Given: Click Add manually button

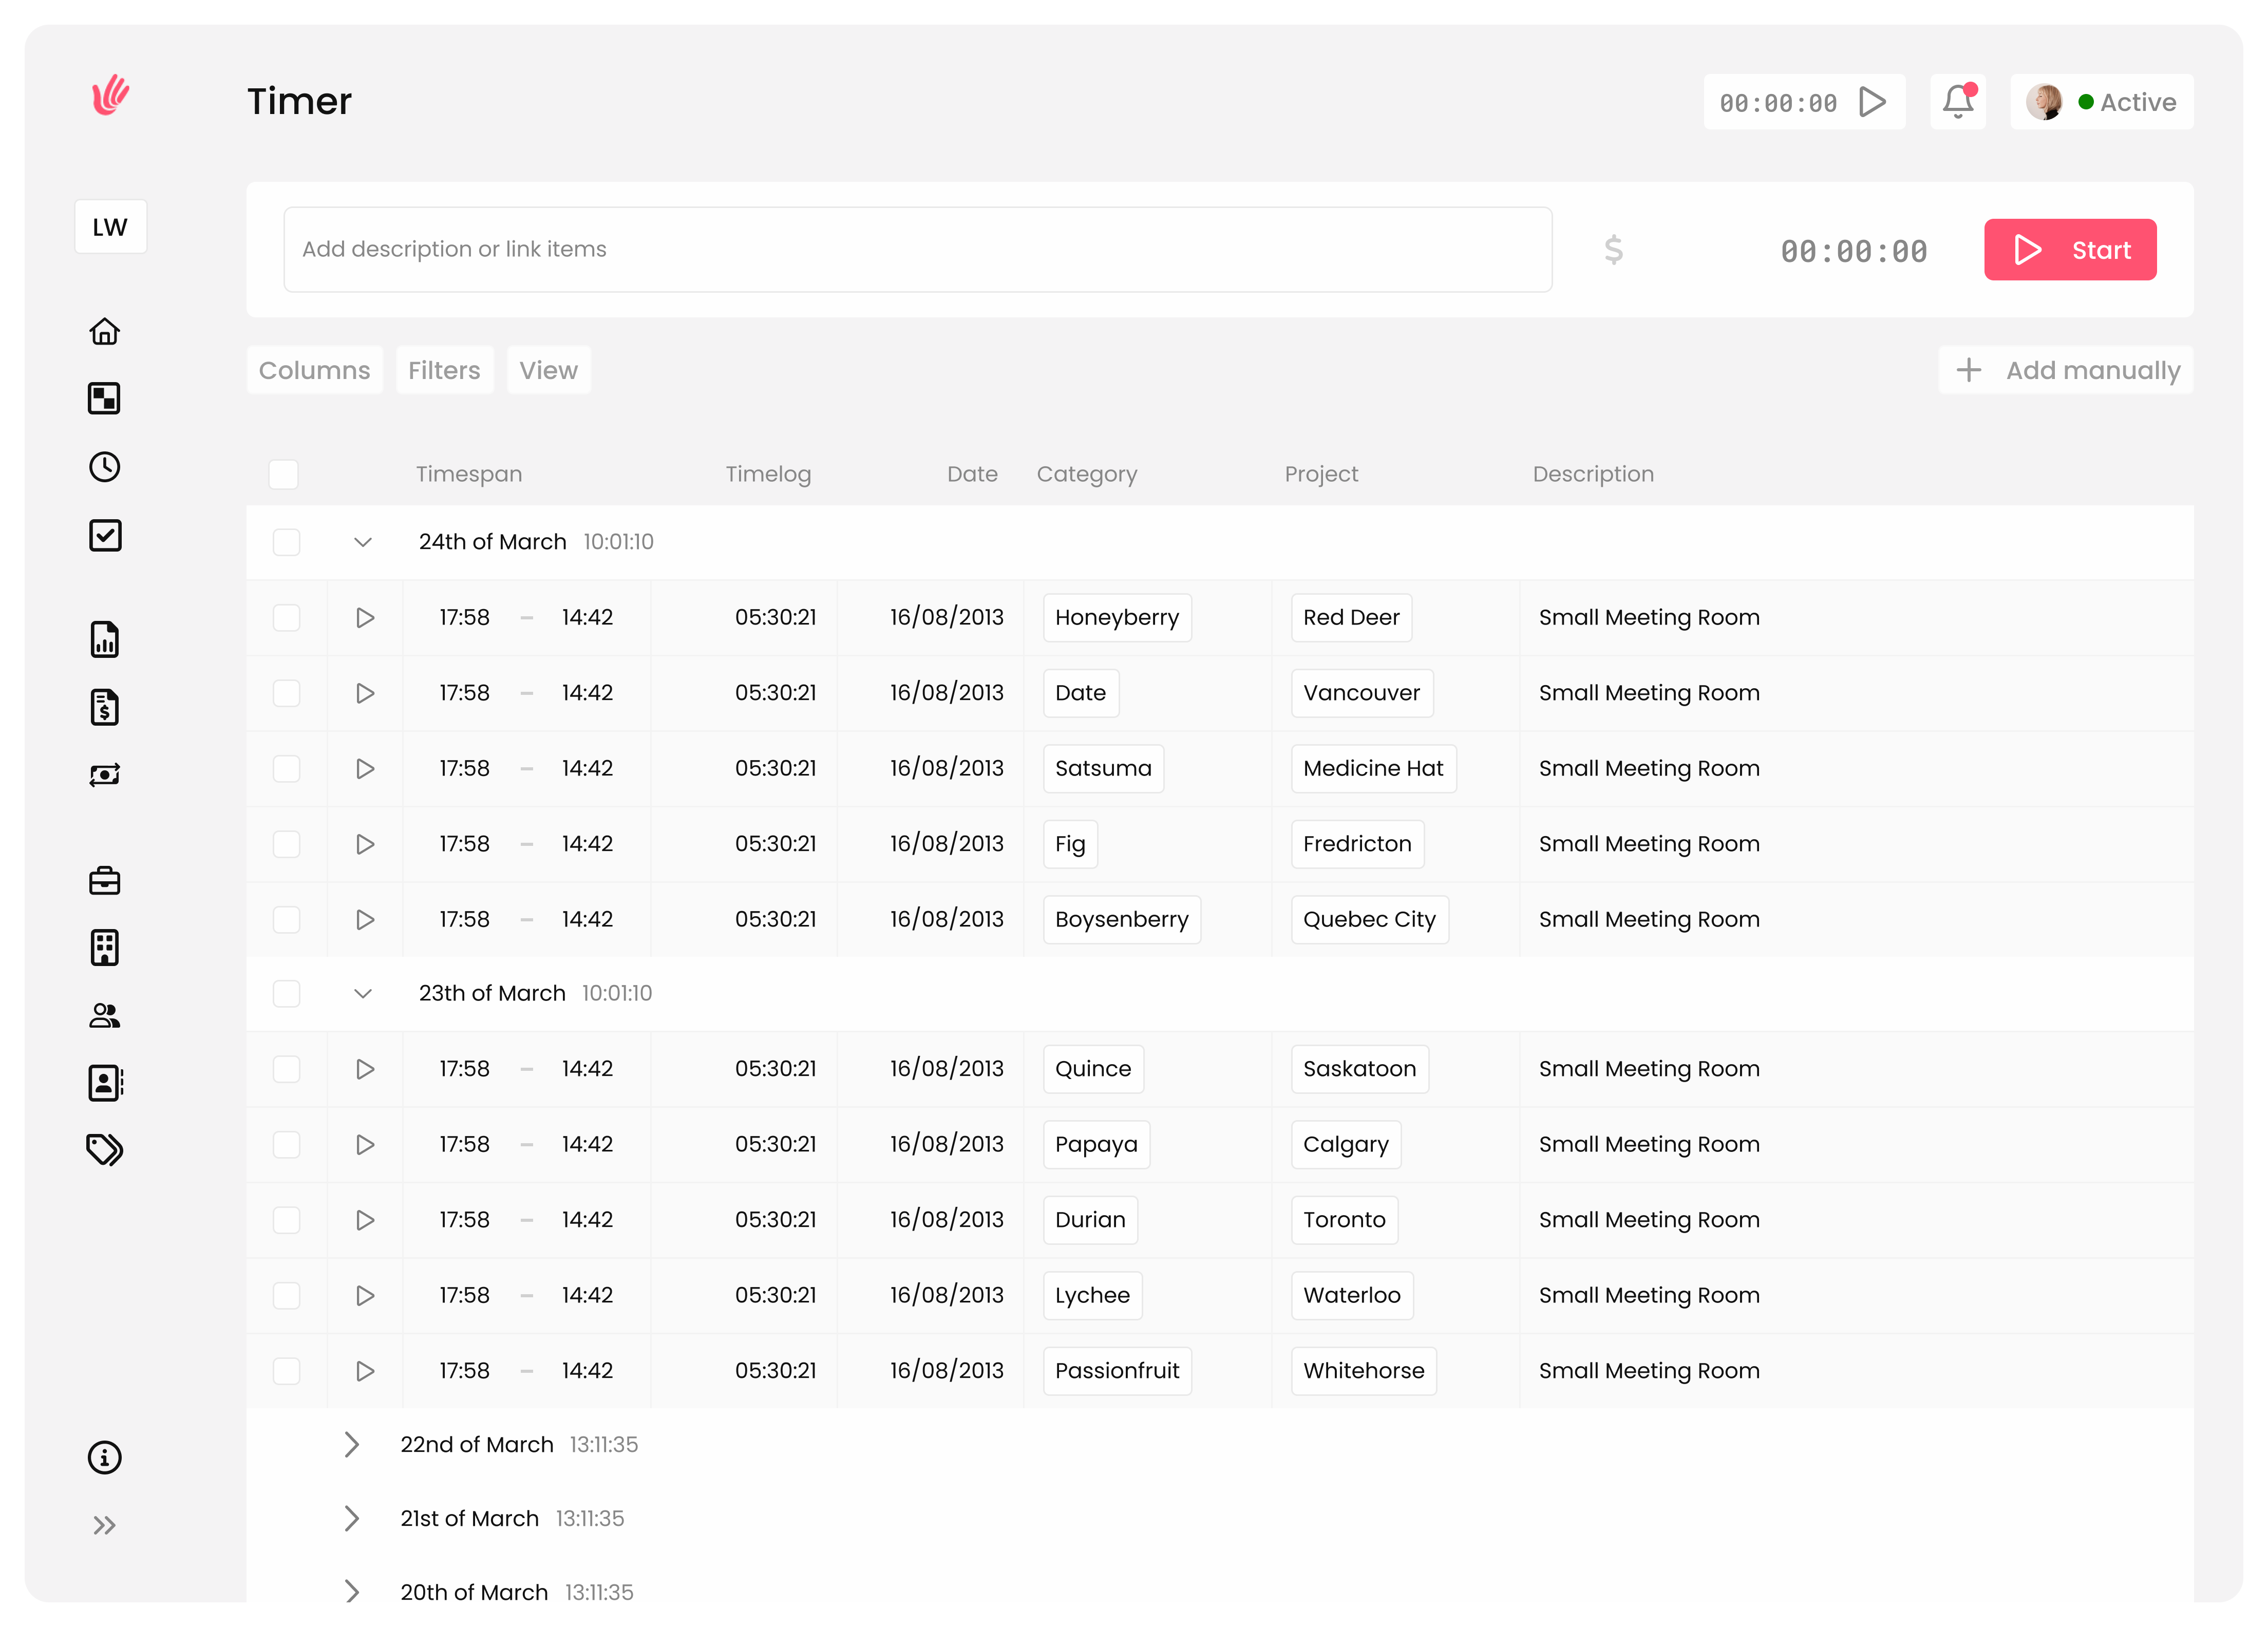Looking at the screenshot, I should click(2066, 370).
